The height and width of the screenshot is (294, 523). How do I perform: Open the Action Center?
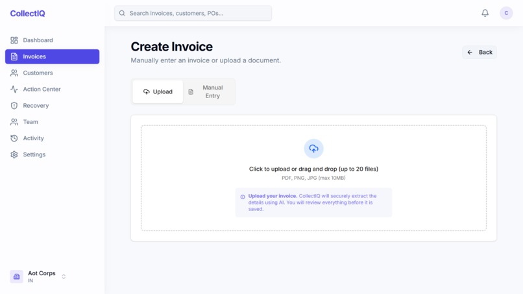[52, 90]
